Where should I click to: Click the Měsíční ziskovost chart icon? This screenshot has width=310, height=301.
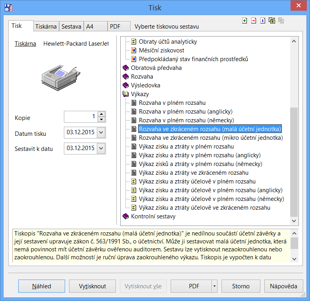click(134, 50)
